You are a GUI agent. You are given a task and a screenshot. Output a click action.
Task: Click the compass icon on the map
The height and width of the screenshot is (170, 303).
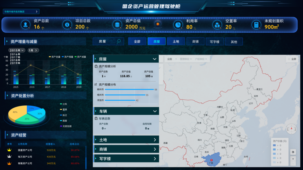291,129
